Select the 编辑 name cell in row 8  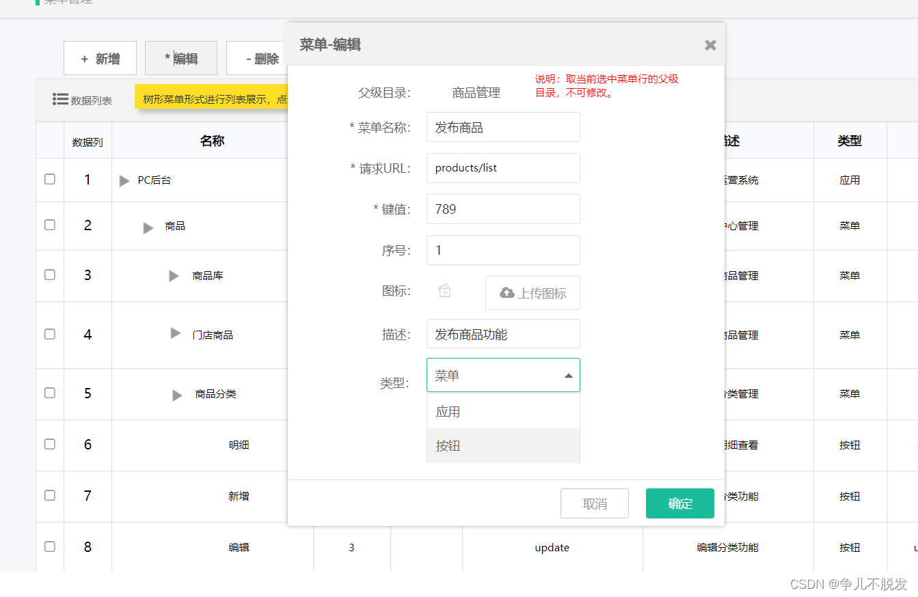coord(239,547)
